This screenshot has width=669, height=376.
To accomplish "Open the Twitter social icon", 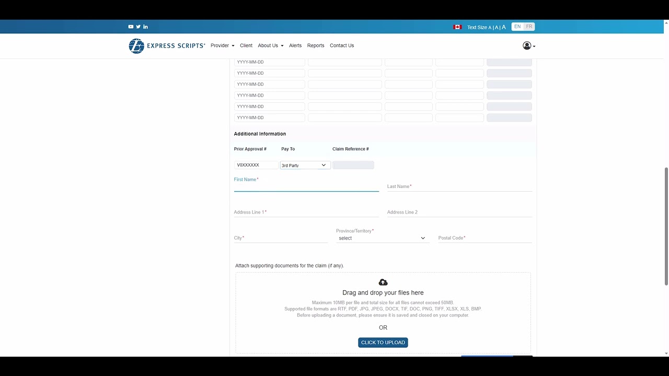I will (138, 27).
